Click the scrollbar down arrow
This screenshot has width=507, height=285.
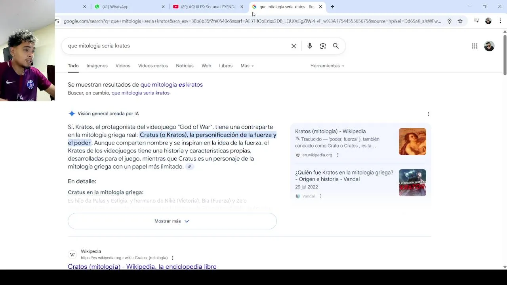[x=505, y=267]
